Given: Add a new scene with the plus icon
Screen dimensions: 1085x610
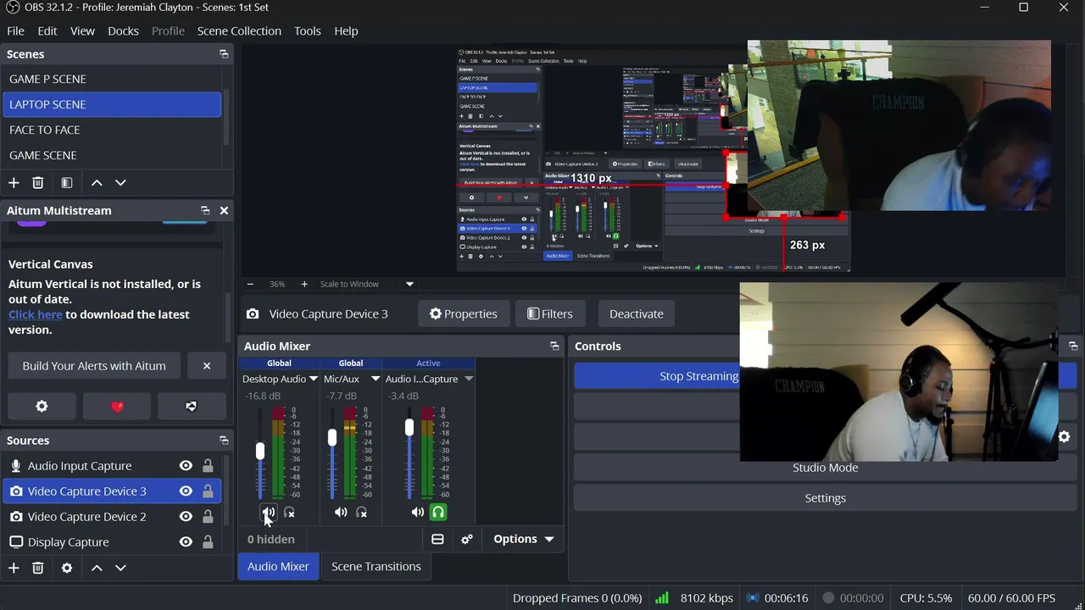Looking at the screenshot, I should (x=14, y=182).
